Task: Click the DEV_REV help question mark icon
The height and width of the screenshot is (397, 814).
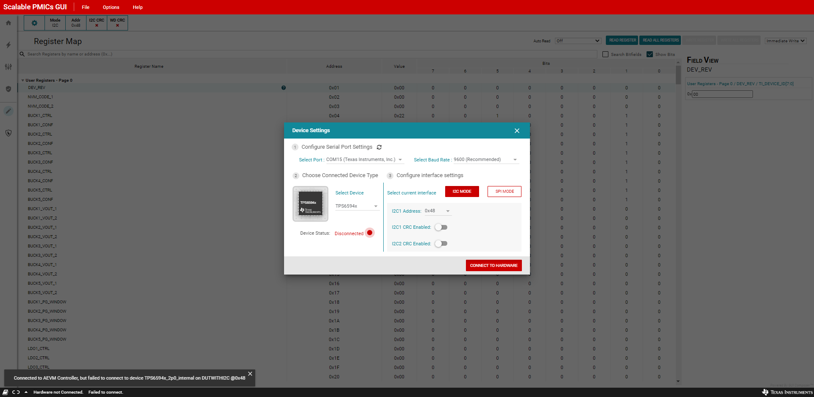Action: click(x=284, y=88)
